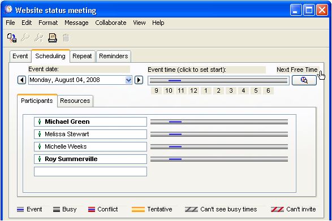The image size is (332, 221).
Task: Click the trash can delete icon
Action: (x=66, y=38)
